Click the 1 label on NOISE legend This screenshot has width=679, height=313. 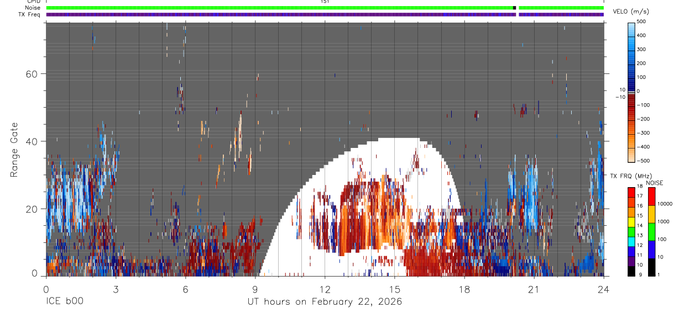click(x=659, y=274)
